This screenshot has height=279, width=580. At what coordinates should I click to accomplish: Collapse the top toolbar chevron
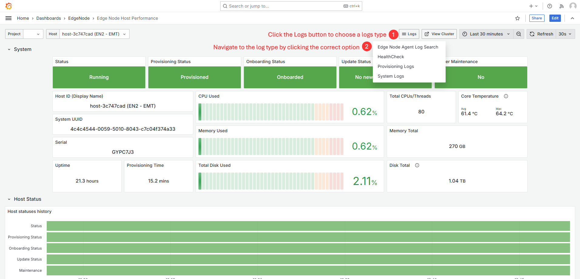pos(572,18)
